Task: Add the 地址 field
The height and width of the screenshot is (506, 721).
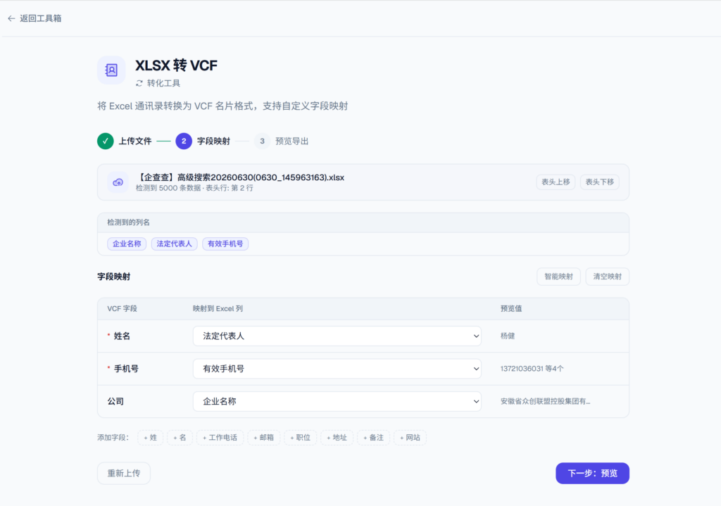Action: (337, 438)
